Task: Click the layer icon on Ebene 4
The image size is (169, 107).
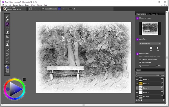Action: [x=162, y=91]
